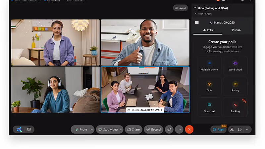Viewport: 265px width, 149px height.
Task: Start recording with Record button
Action: (153, 129)
